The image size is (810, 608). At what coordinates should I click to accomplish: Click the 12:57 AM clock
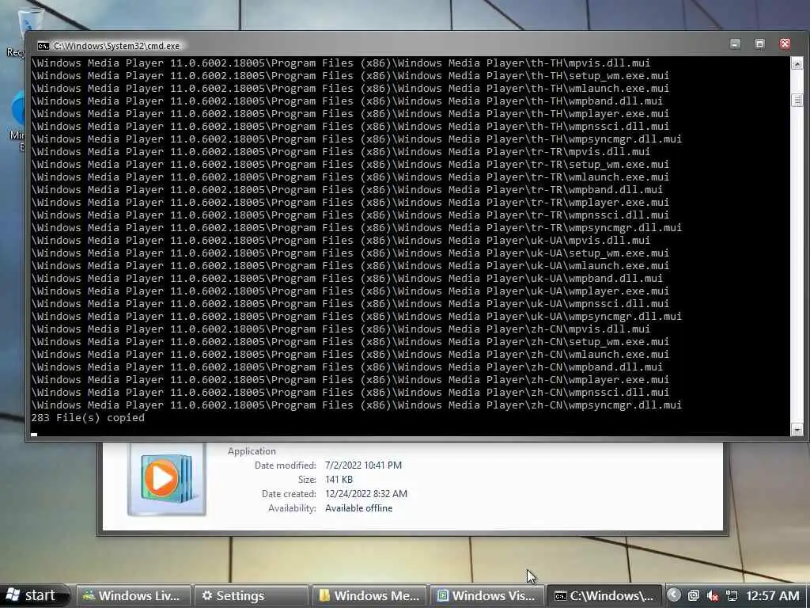coord(772,596)
